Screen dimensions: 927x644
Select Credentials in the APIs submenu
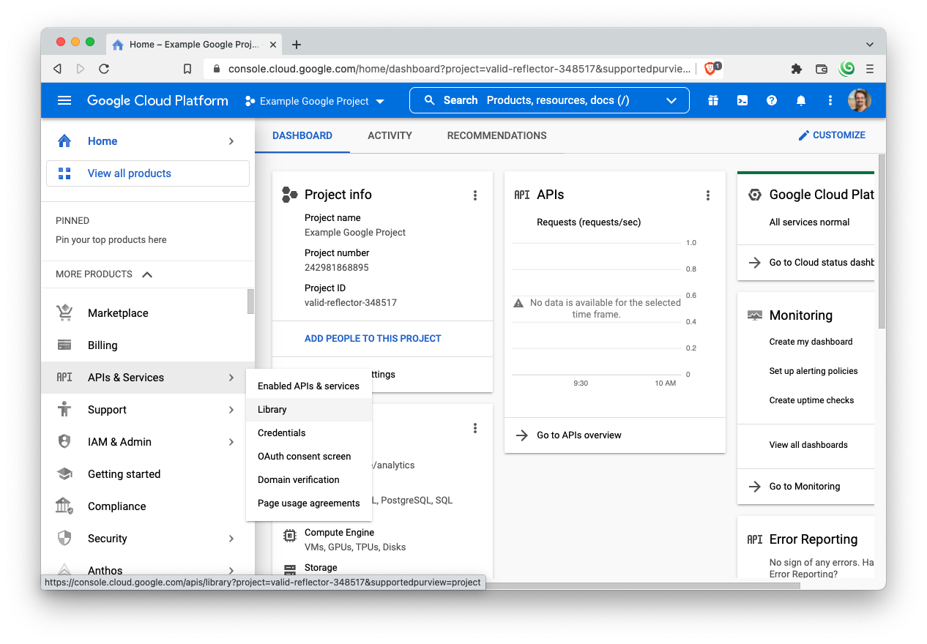309,433
